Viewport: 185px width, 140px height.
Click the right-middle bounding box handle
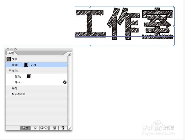174,26
